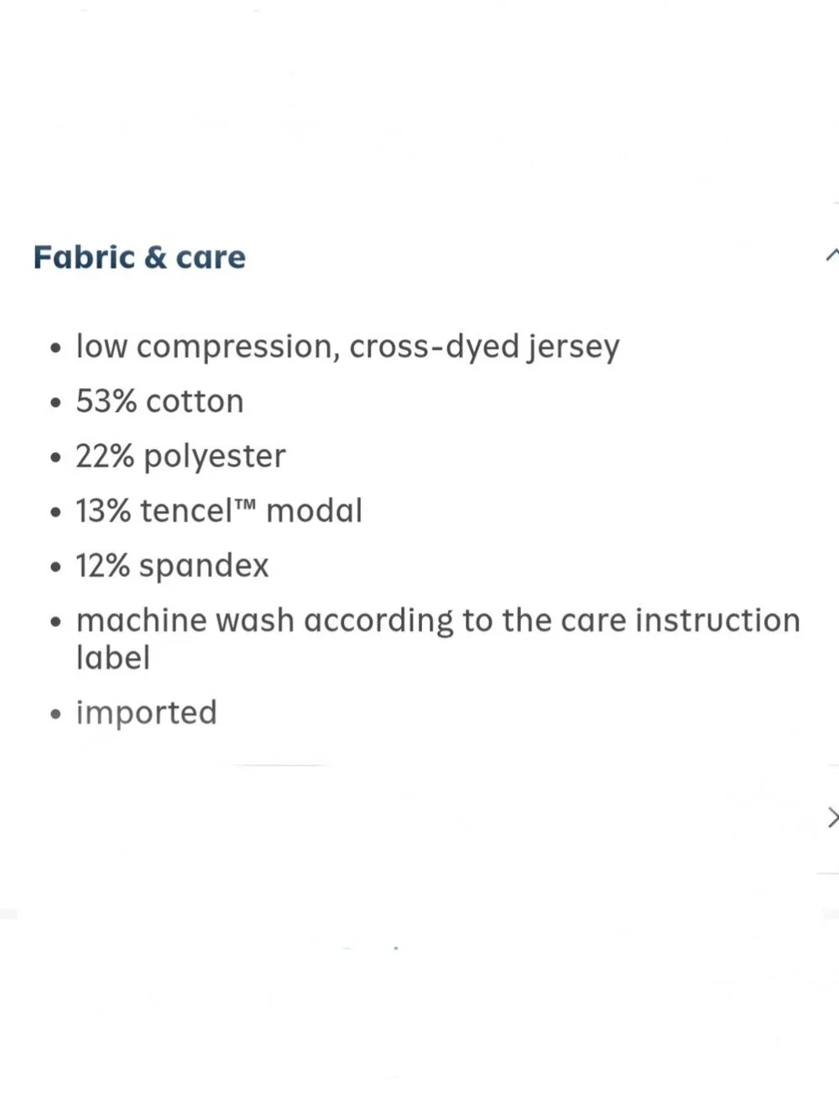Click the "13%" figure before tencel
The height and width of the screenshot is (1114, 839).
click(x=103, y=511)
